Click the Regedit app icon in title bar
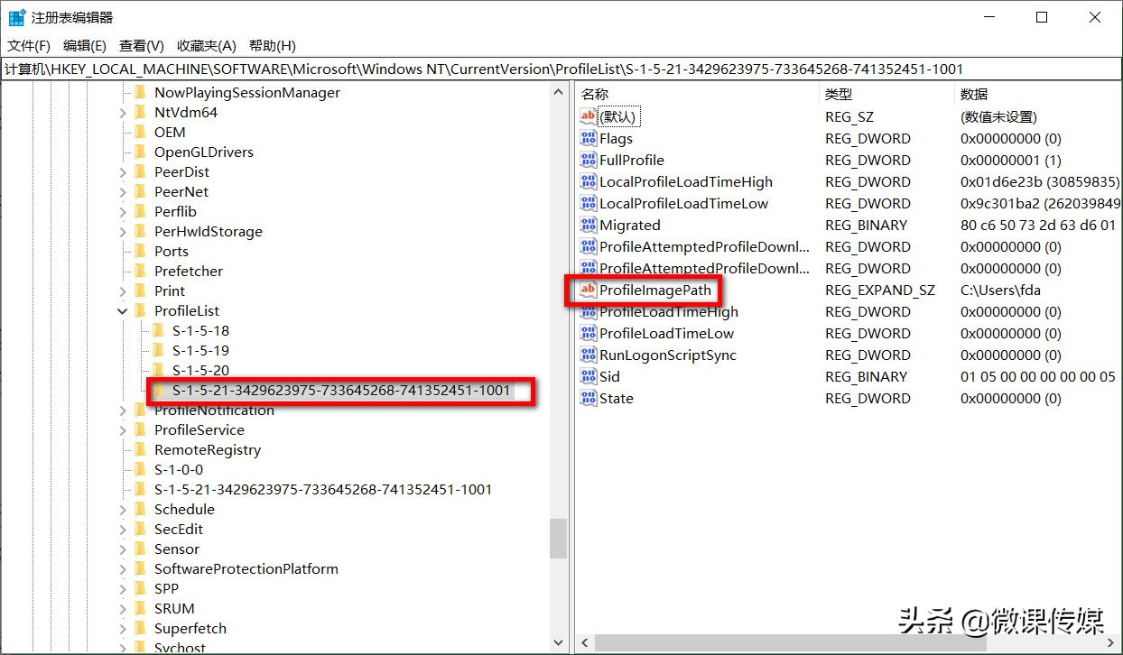 click(17, 17)
